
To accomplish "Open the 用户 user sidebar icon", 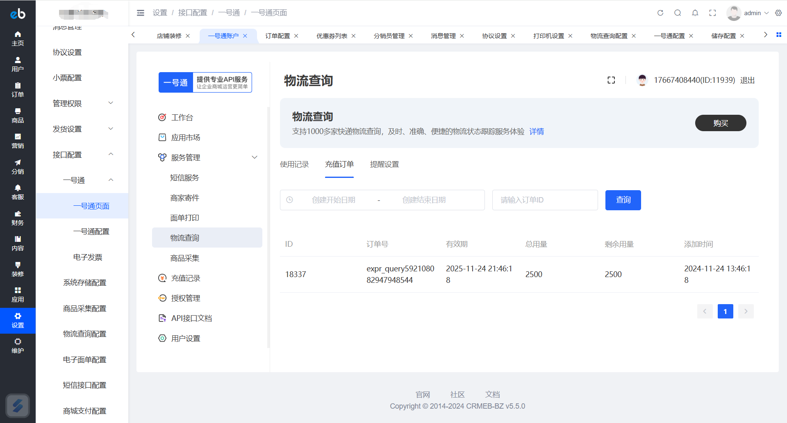I will coord(18,64).
